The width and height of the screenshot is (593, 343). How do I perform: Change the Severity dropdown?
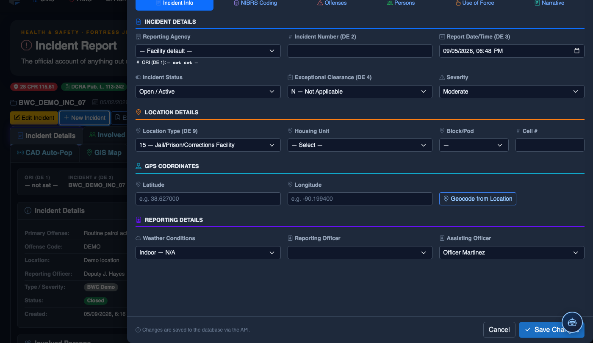pos(512,92)
